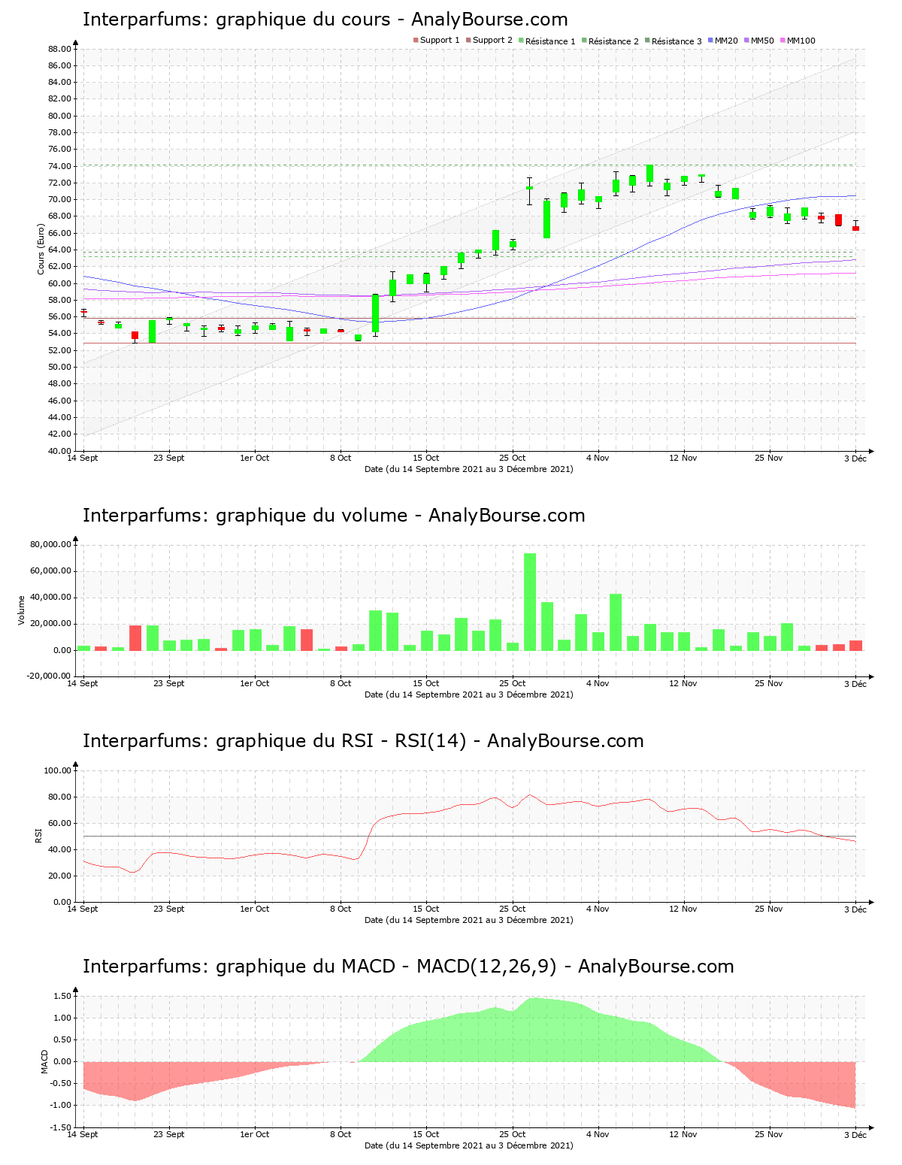Image resolution: width=902 pixels, height=1165 pixels.
Task: Click the 'graphique du cours' chart title
Action: (x=325, y=20)
